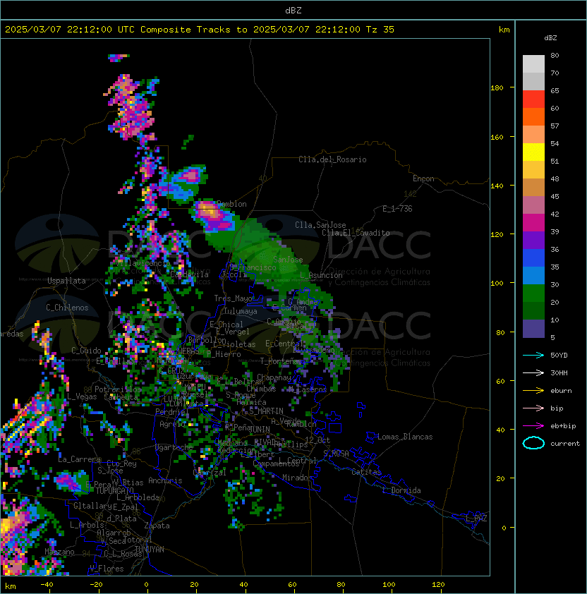The image size is (587, 594).
Task: Pick the peach swatch on dBZ scale
Action: click(533, 134)
